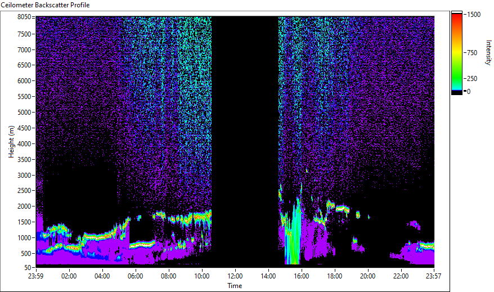Click the 12:00 time tick label

click(235, 276)
